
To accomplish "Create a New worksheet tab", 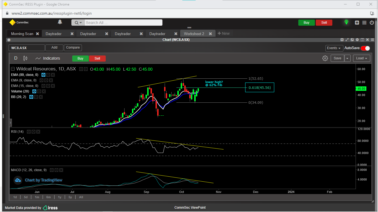I will coord(224,33).
